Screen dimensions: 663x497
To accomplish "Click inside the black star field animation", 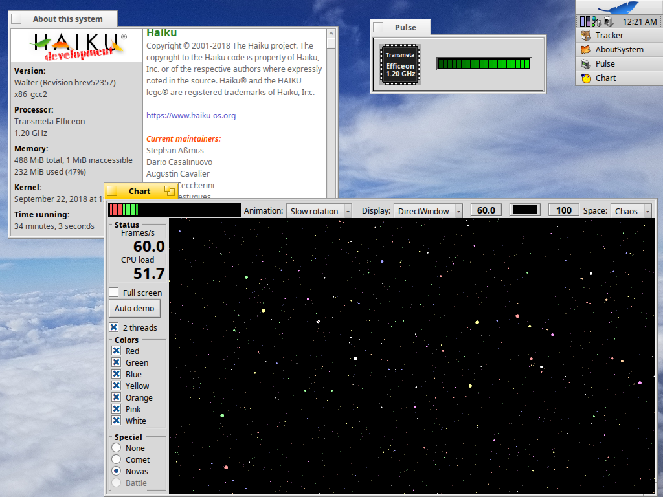I will pyautogui.click(x=411, y=356).
